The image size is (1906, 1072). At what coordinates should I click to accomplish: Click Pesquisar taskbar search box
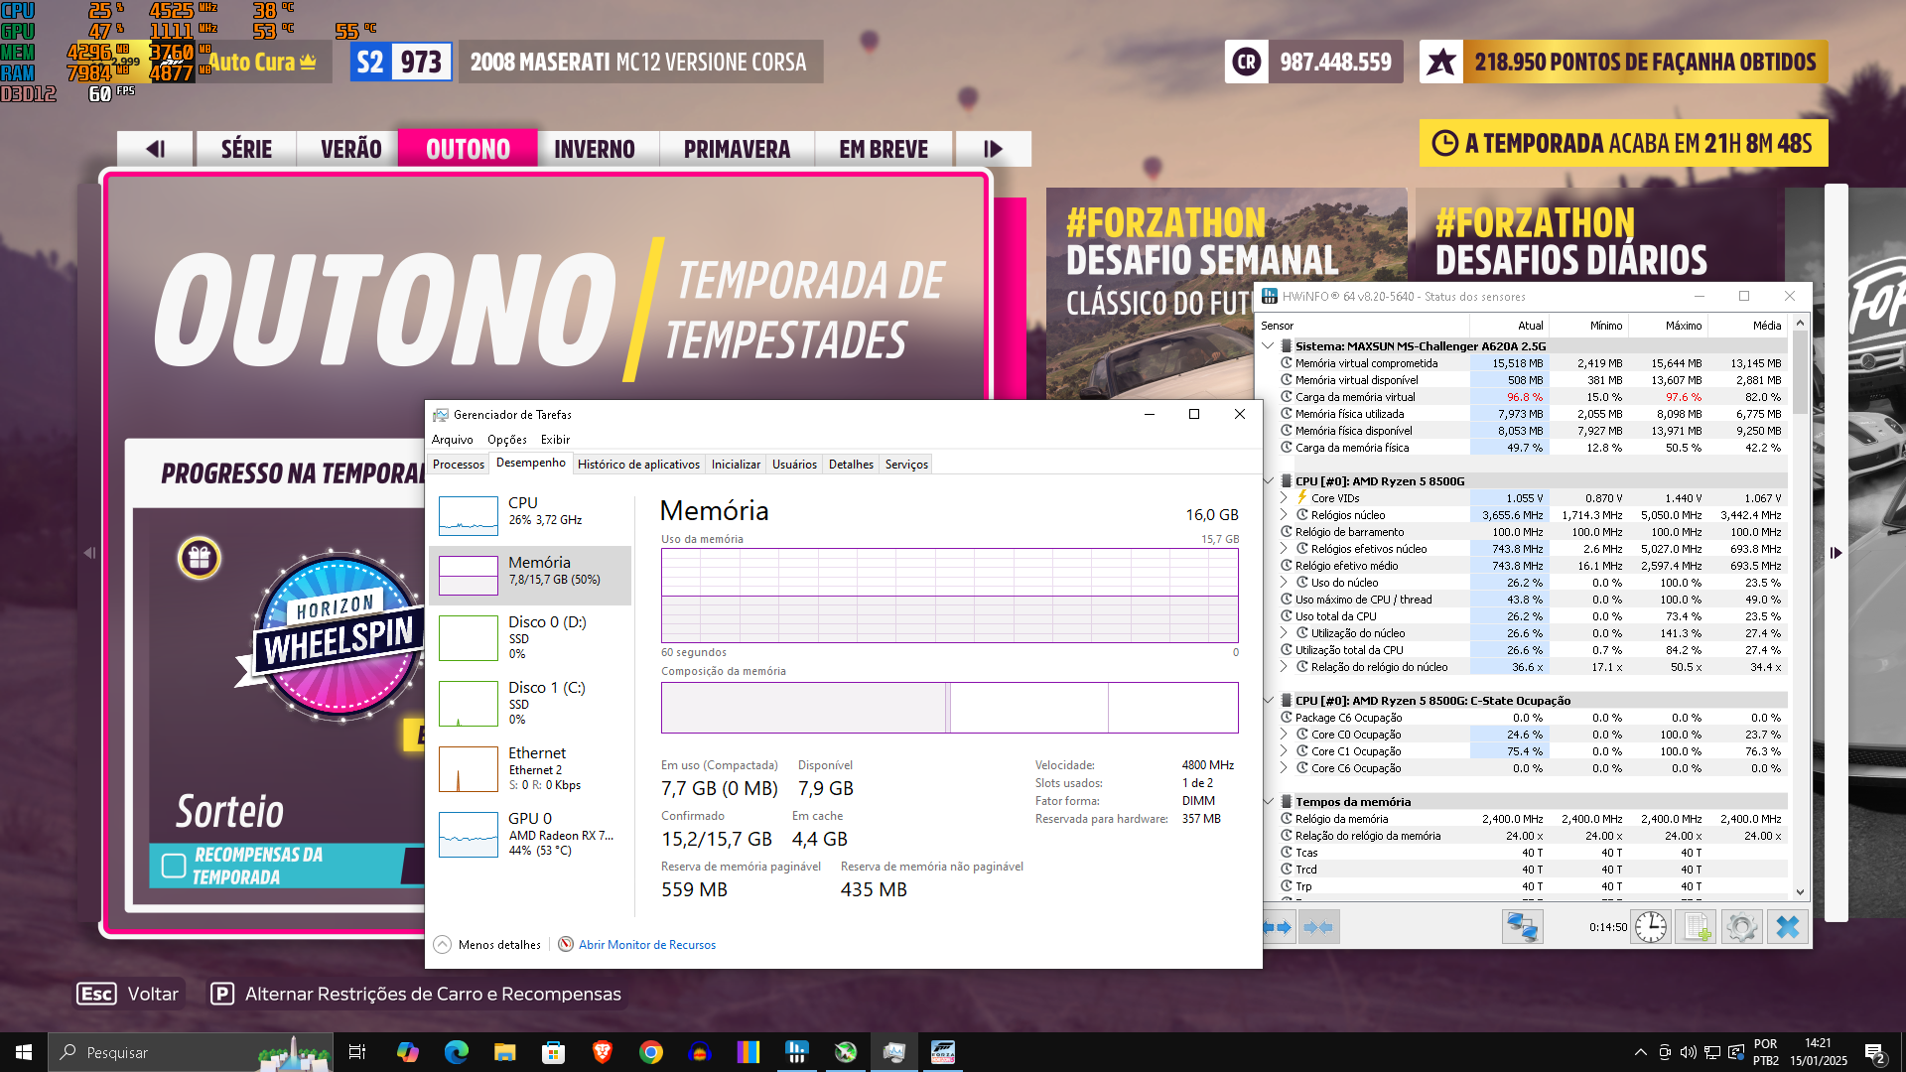[x=189, y=1052]
